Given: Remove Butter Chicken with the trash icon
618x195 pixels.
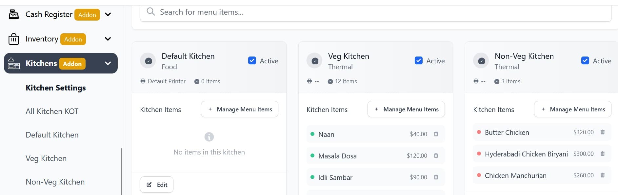Looking at the screenshot, I should point(602,132).
